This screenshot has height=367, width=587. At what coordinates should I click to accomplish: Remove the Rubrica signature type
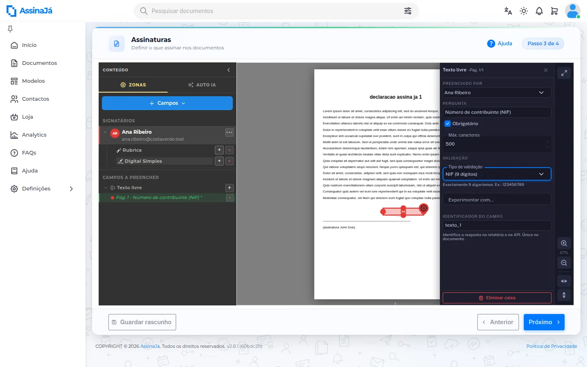[x=230, y=150]
